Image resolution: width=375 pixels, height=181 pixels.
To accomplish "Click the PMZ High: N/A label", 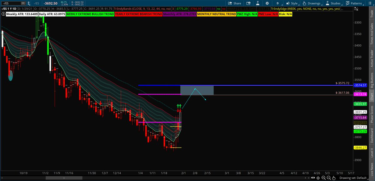I will [x=248, y=14].
